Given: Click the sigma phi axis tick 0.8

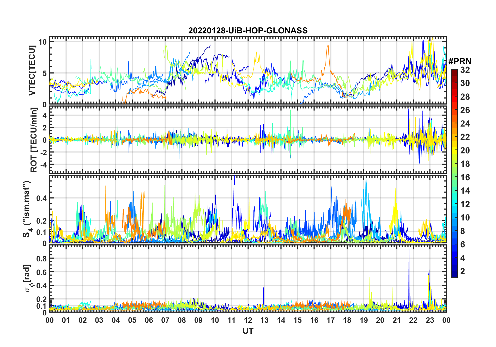Looking at the screenshot, I should tap(41, 259).
